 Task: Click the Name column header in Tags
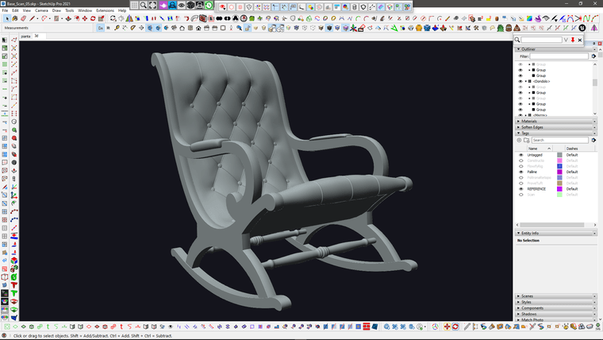(533, 149)
